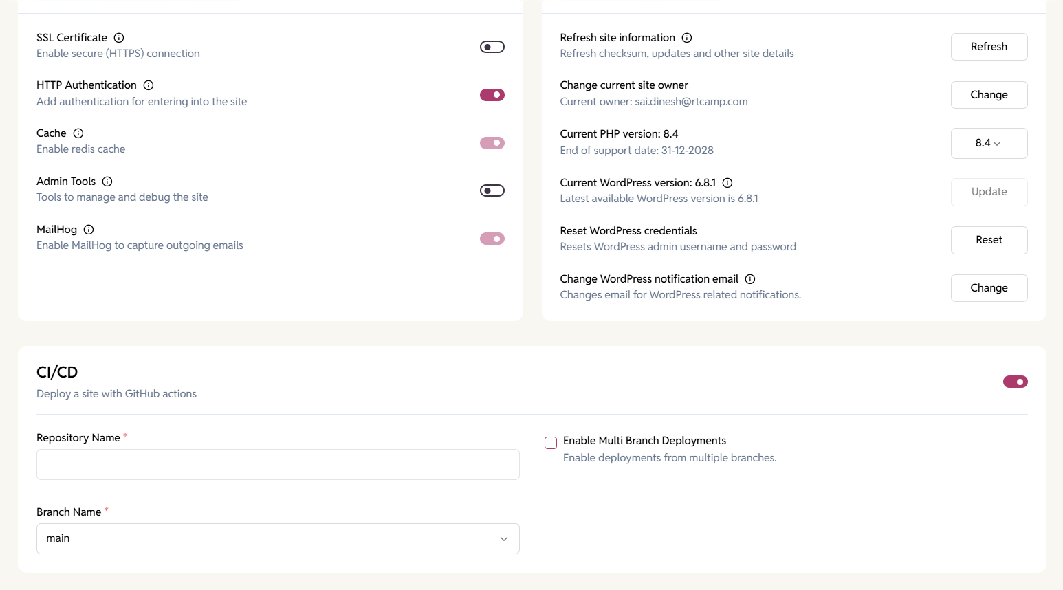Click info icon next to Cache
1063x590 pixels.
[x=78, y=133]
